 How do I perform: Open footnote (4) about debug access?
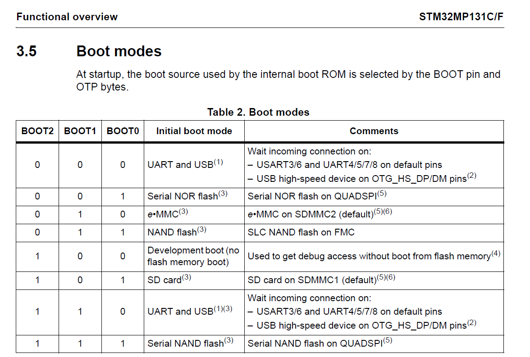[x=495, y=253]
